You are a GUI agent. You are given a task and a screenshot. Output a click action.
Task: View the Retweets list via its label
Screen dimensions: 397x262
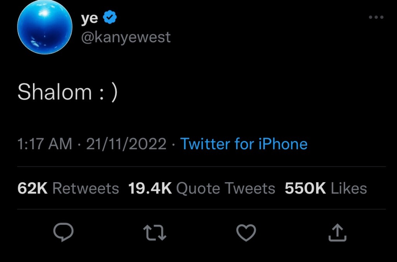(85, 189)
